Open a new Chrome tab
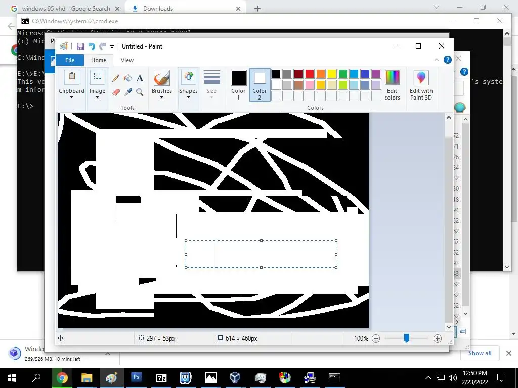Screen dimensions: 518x388 257,9
